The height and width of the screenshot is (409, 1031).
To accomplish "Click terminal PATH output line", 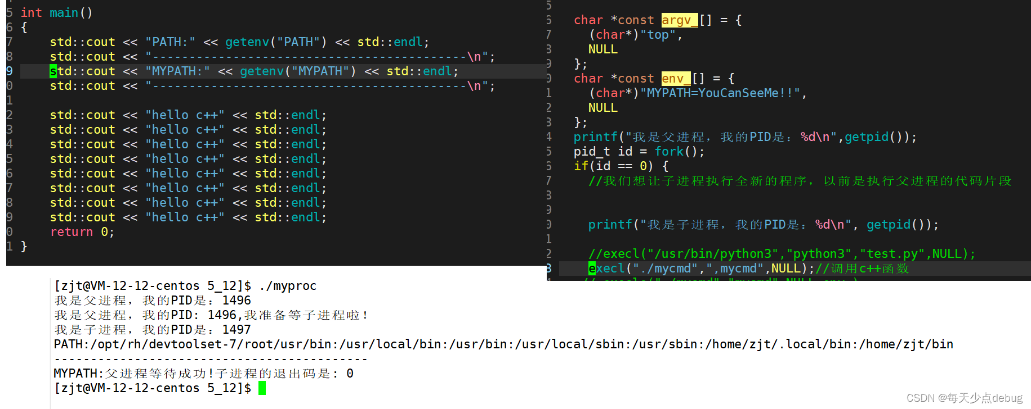I will pos(503,344).
